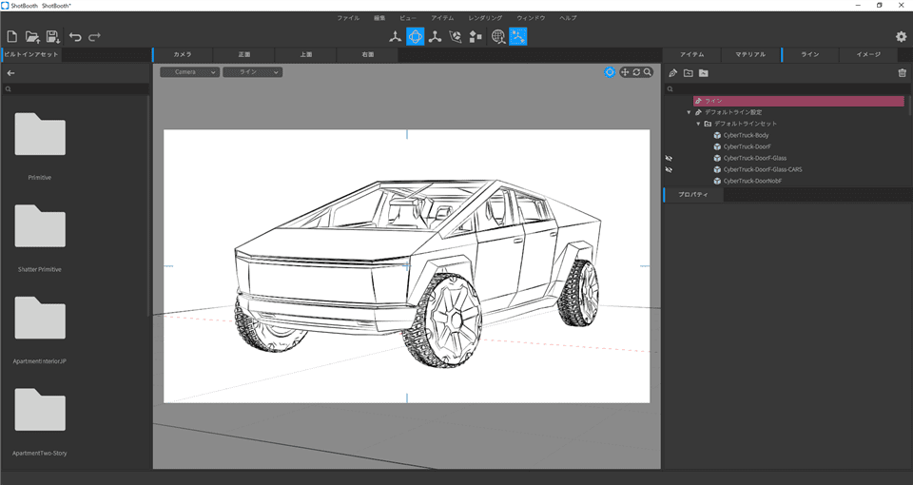Select the CyberTruck-DoorF tree item
Viewport: 913px width, 485px height.
(x=747, y=146)
